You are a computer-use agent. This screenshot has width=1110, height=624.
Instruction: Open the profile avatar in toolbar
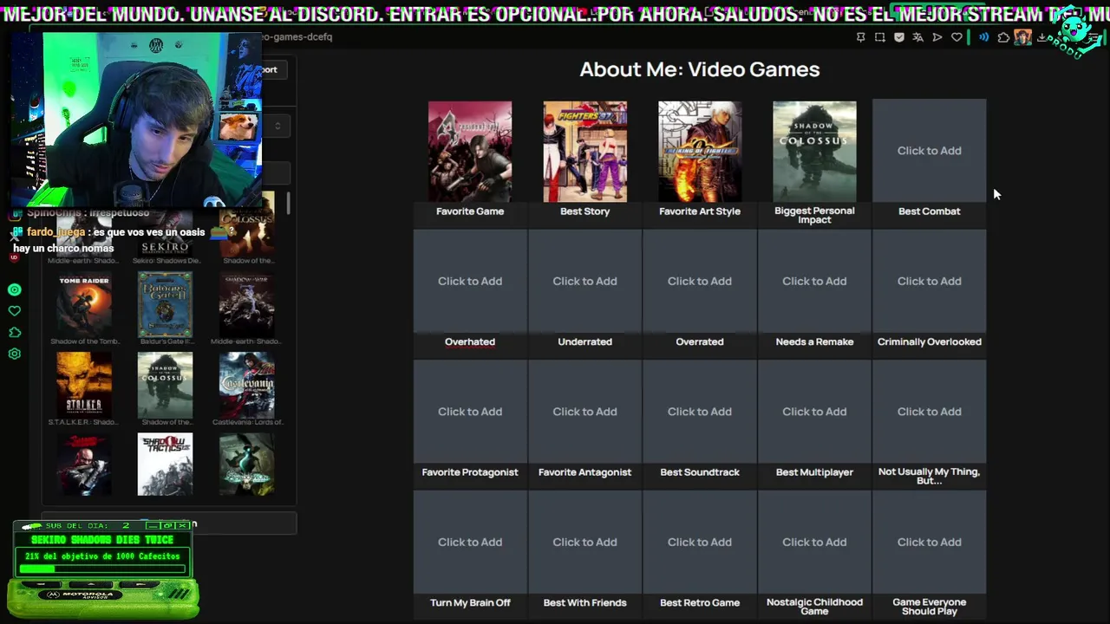[x=1022, y=37]
